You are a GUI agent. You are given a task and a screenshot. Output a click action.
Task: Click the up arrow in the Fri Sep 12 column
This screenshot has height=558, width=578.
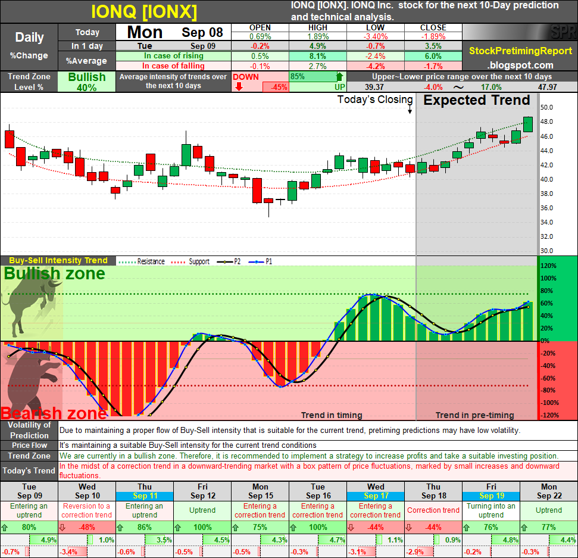177,528
